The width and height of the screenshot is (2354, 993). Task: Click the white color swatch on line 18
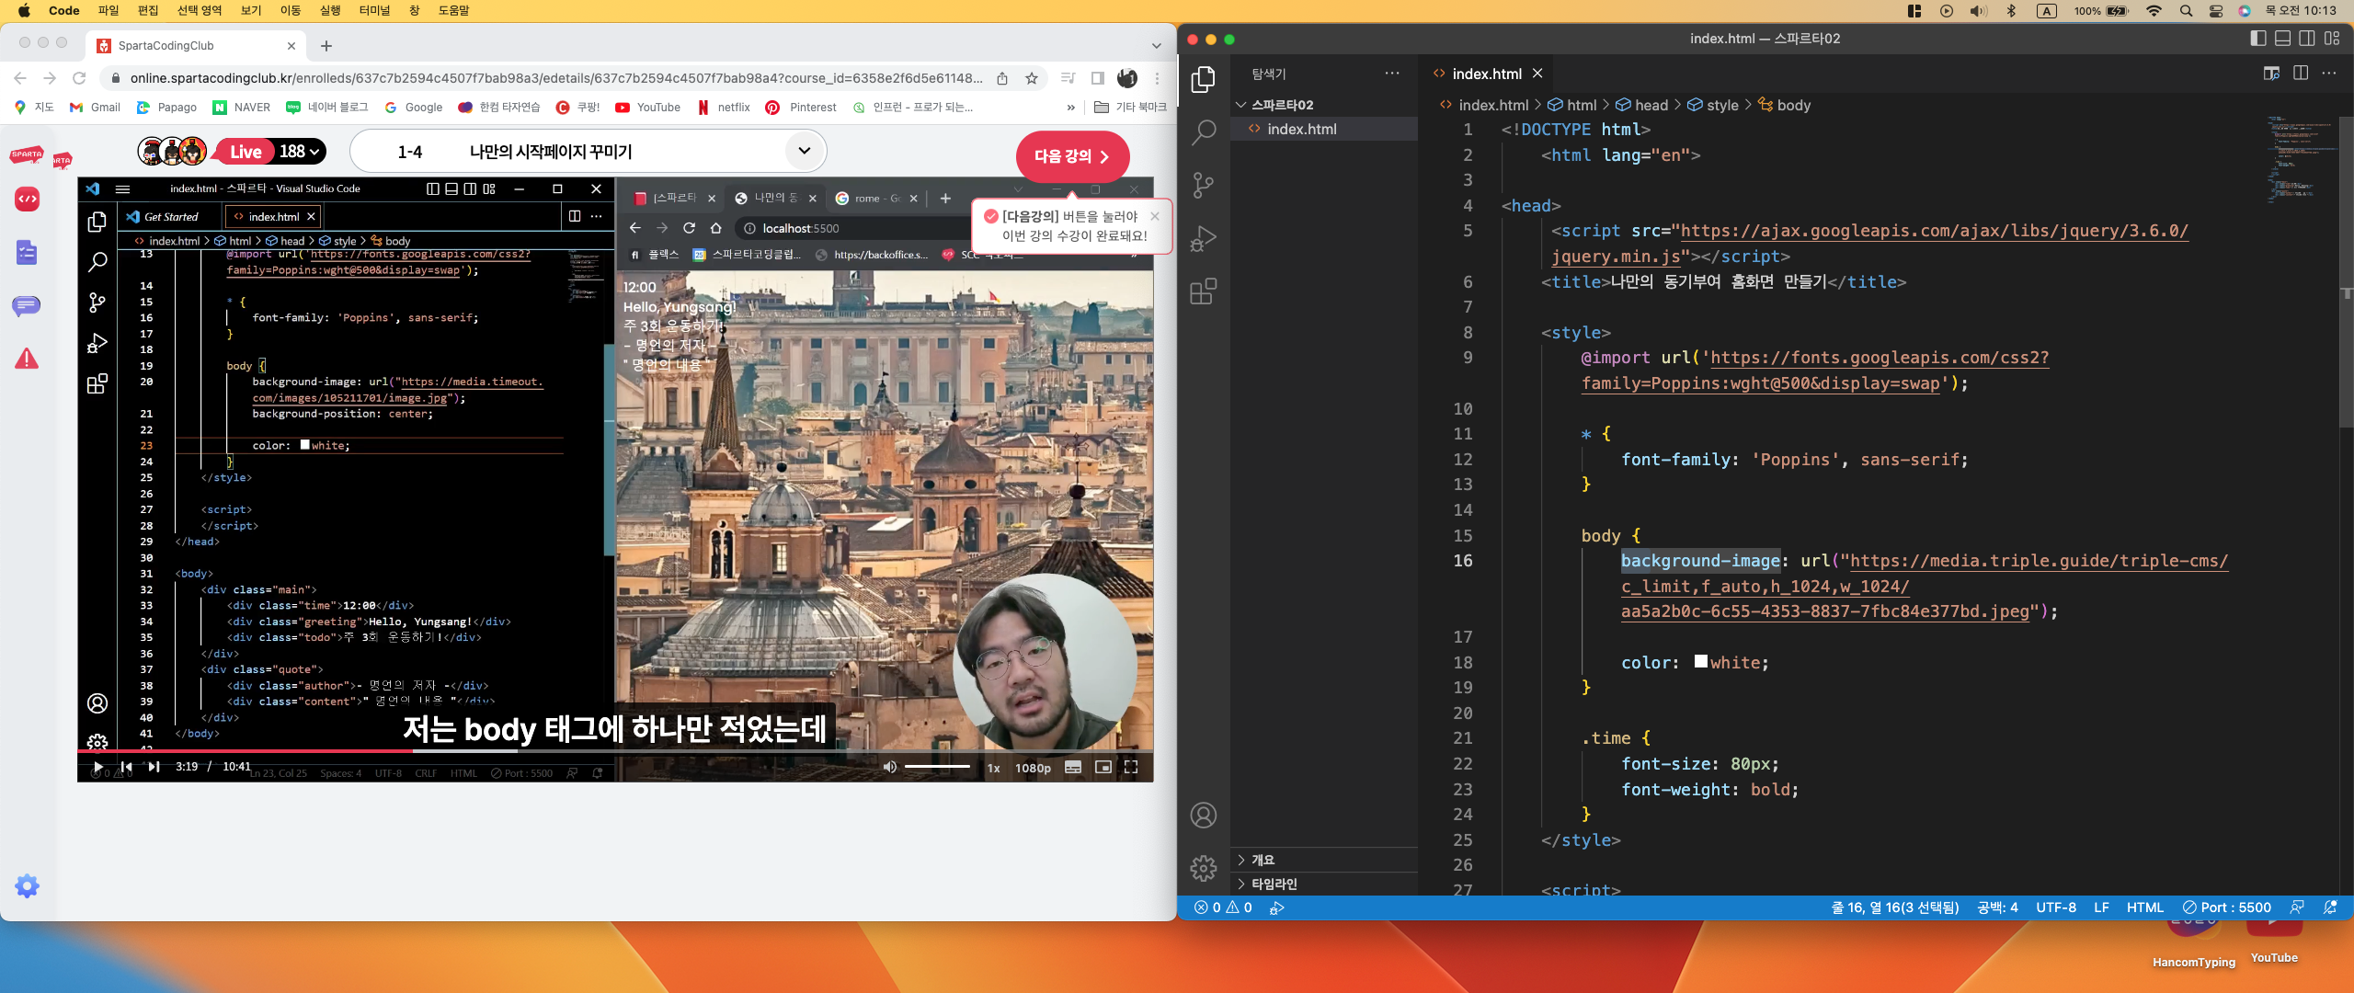(1701, 661)
